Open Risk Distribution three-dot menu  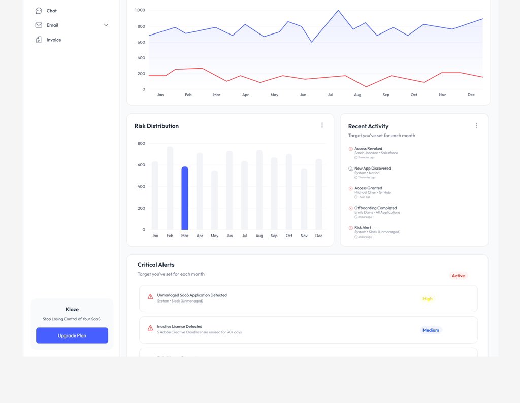tap(322, 125)
